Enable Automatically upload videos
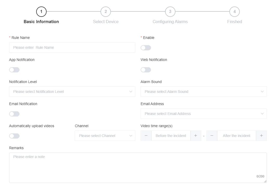 coord(14,136)
